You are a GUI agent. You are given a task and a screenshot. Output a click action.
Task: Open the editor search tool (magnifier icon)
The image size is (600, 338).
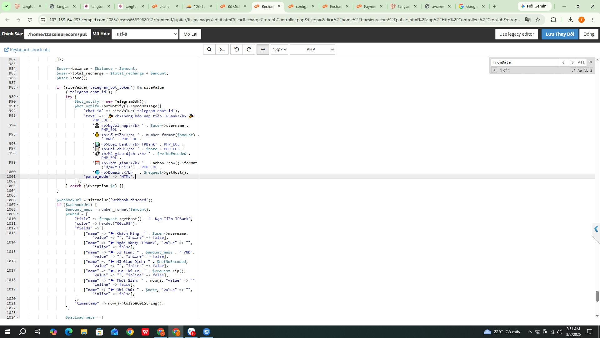click(x=209, y=49)
